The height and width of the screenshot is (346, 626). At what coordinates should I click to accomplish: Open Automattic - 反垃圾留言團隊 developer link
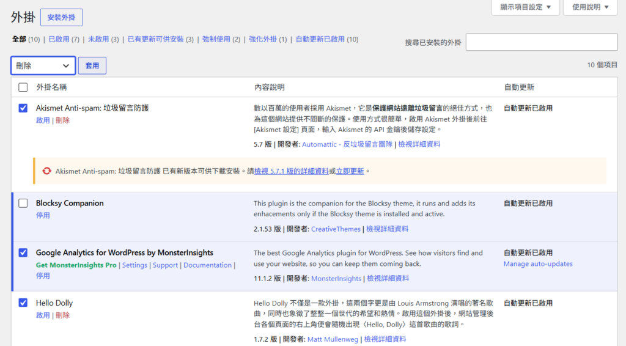(x=347, y=144)
